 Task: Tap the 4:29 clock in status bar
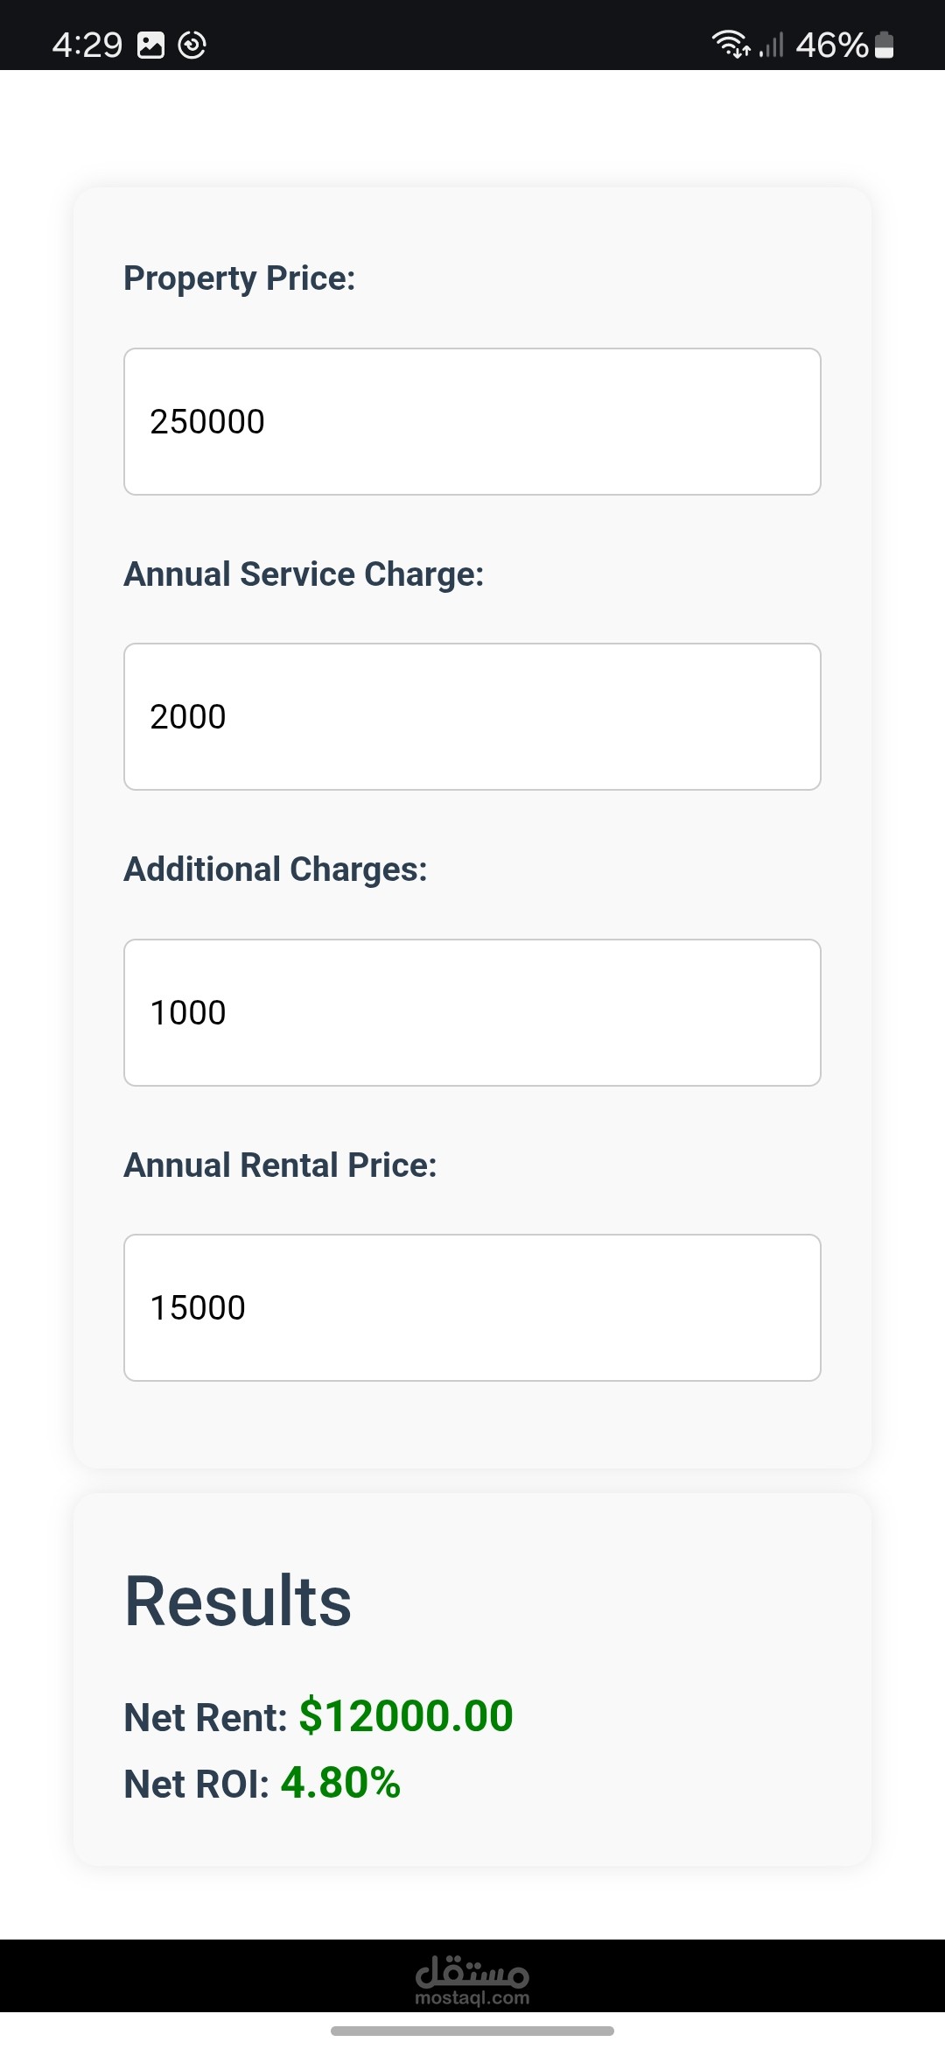click(x=87, y=45)
